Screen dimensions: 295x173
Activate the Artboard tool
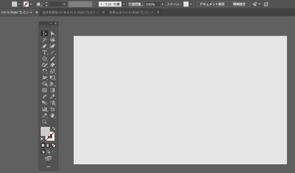tap(52, 109)
